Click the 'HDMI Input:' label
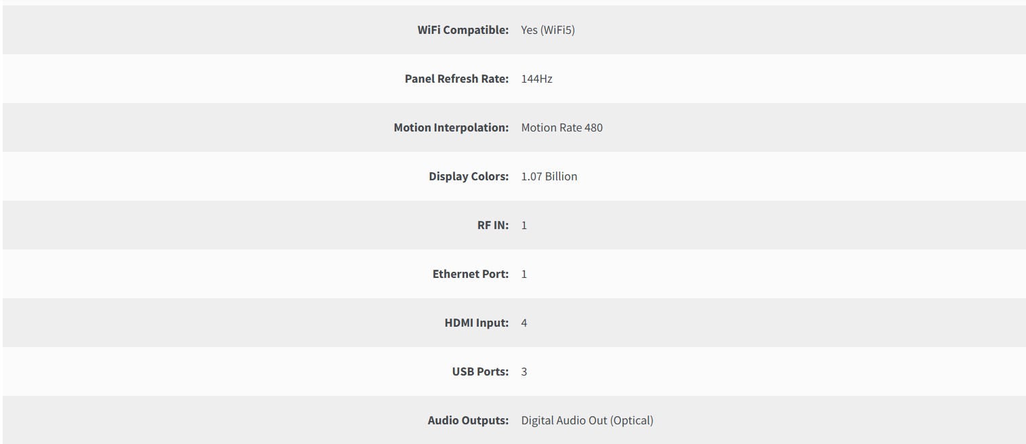Viewport: 1026px width, 444px height. [477, 323]
